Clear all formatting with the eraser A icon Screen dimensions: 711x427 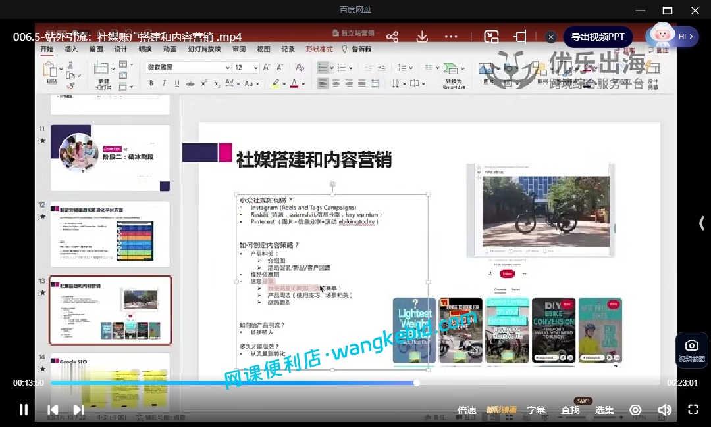(x=300, y=68)
